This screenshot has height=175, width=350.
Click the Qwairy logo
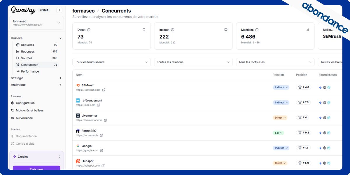[23, 10]
